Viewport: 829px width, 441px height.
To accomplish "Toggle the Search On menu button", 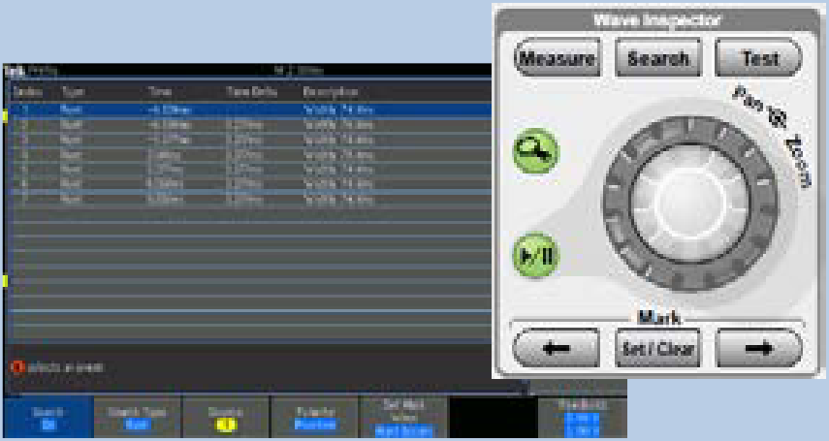I will pos(47,418).
